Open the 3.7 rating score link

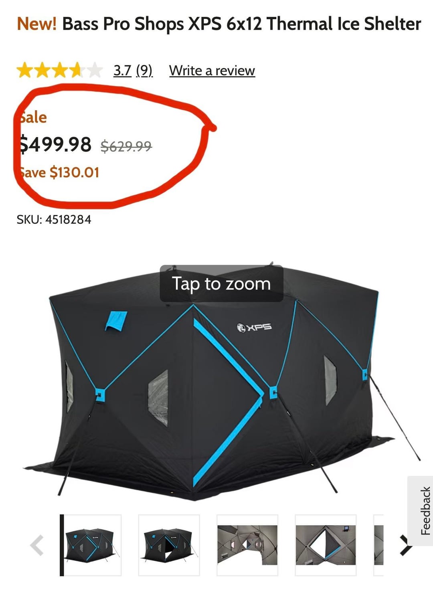point(122,71)
